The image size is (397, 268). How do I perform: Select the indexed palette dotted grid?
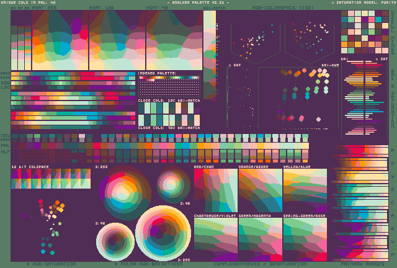[x=169, y=86]
